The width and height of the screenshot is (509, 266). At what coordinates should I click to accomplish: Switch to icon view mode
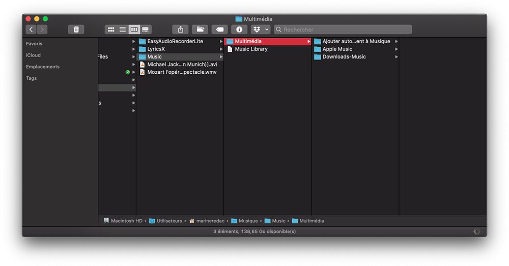(x=111, y=29)
